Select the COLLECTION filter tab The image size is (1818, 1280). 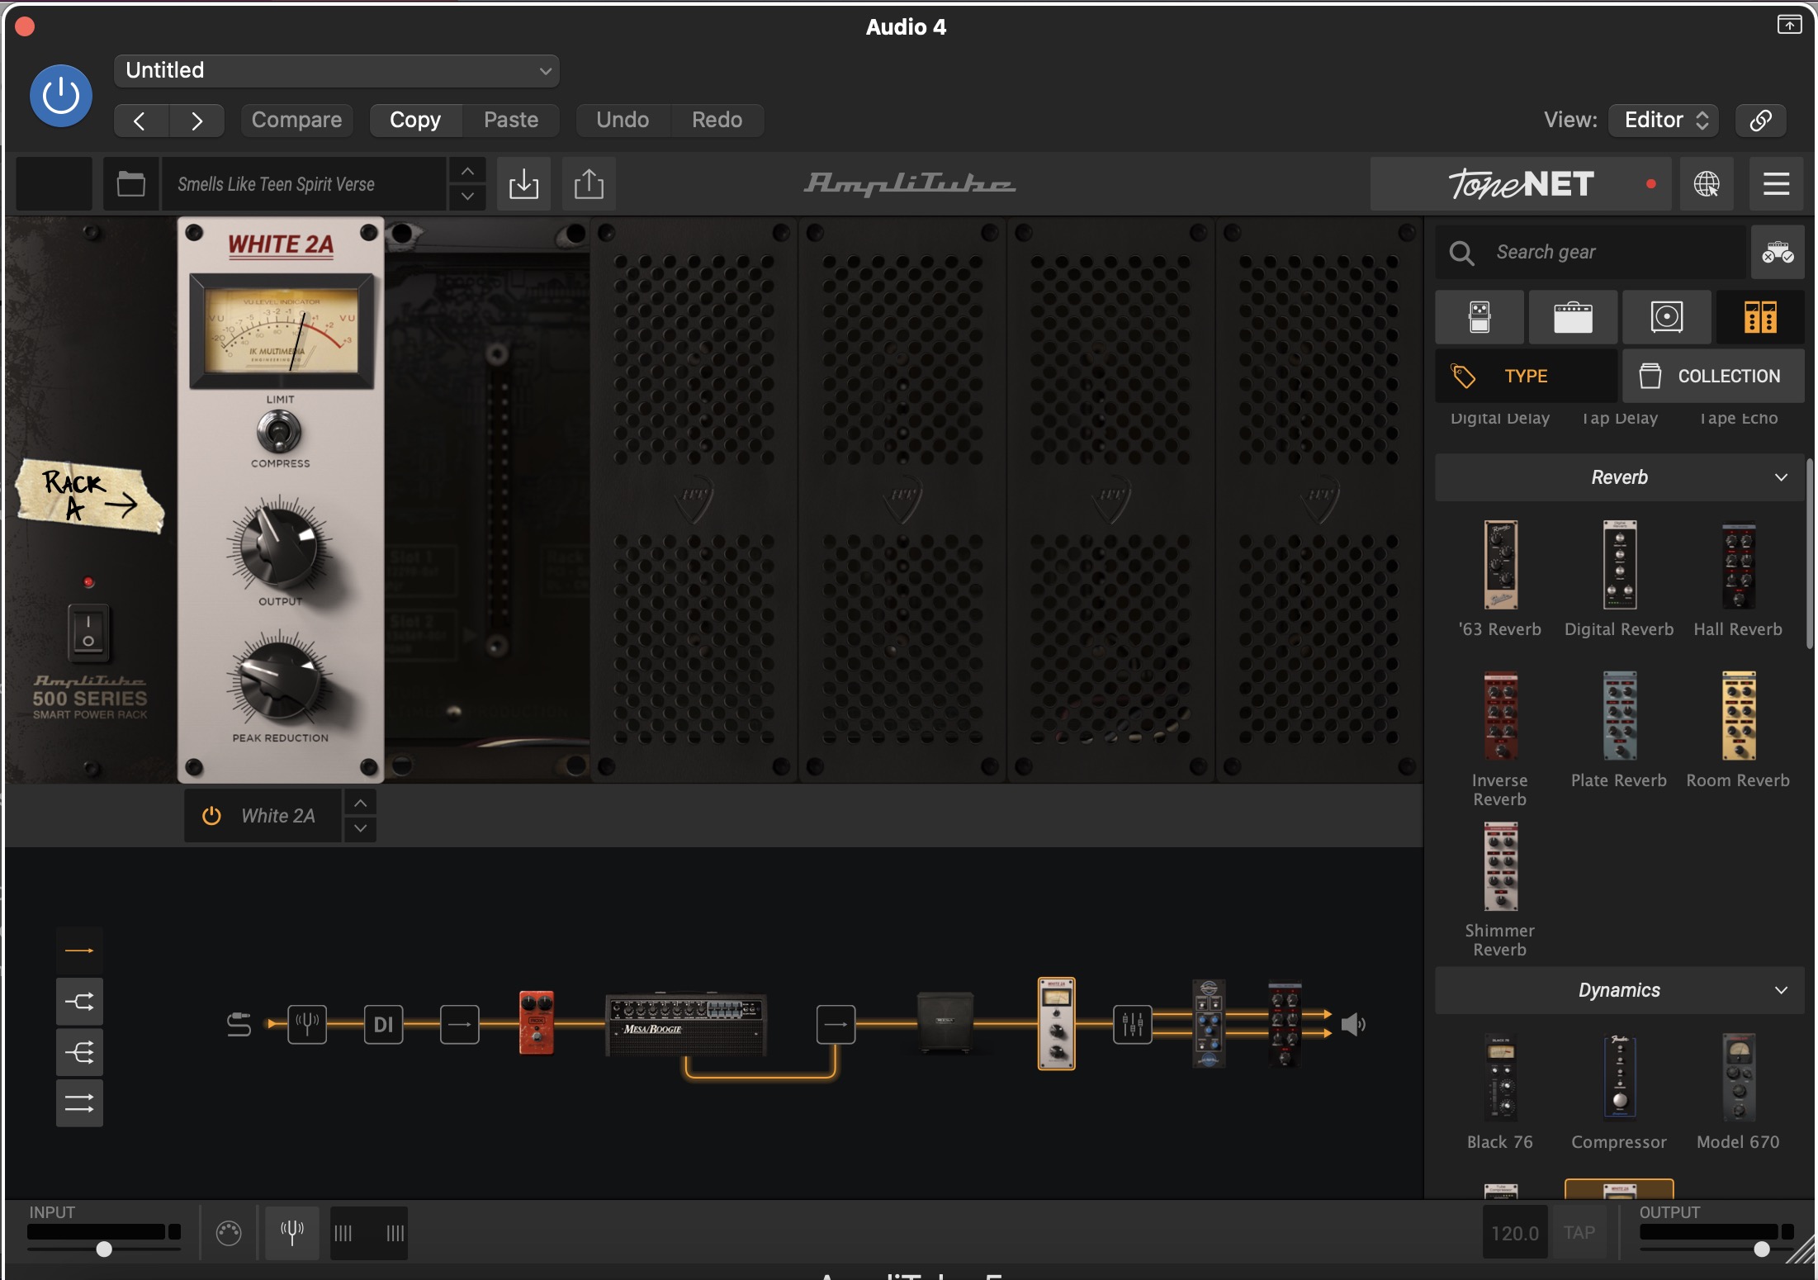pos(1713,376)
